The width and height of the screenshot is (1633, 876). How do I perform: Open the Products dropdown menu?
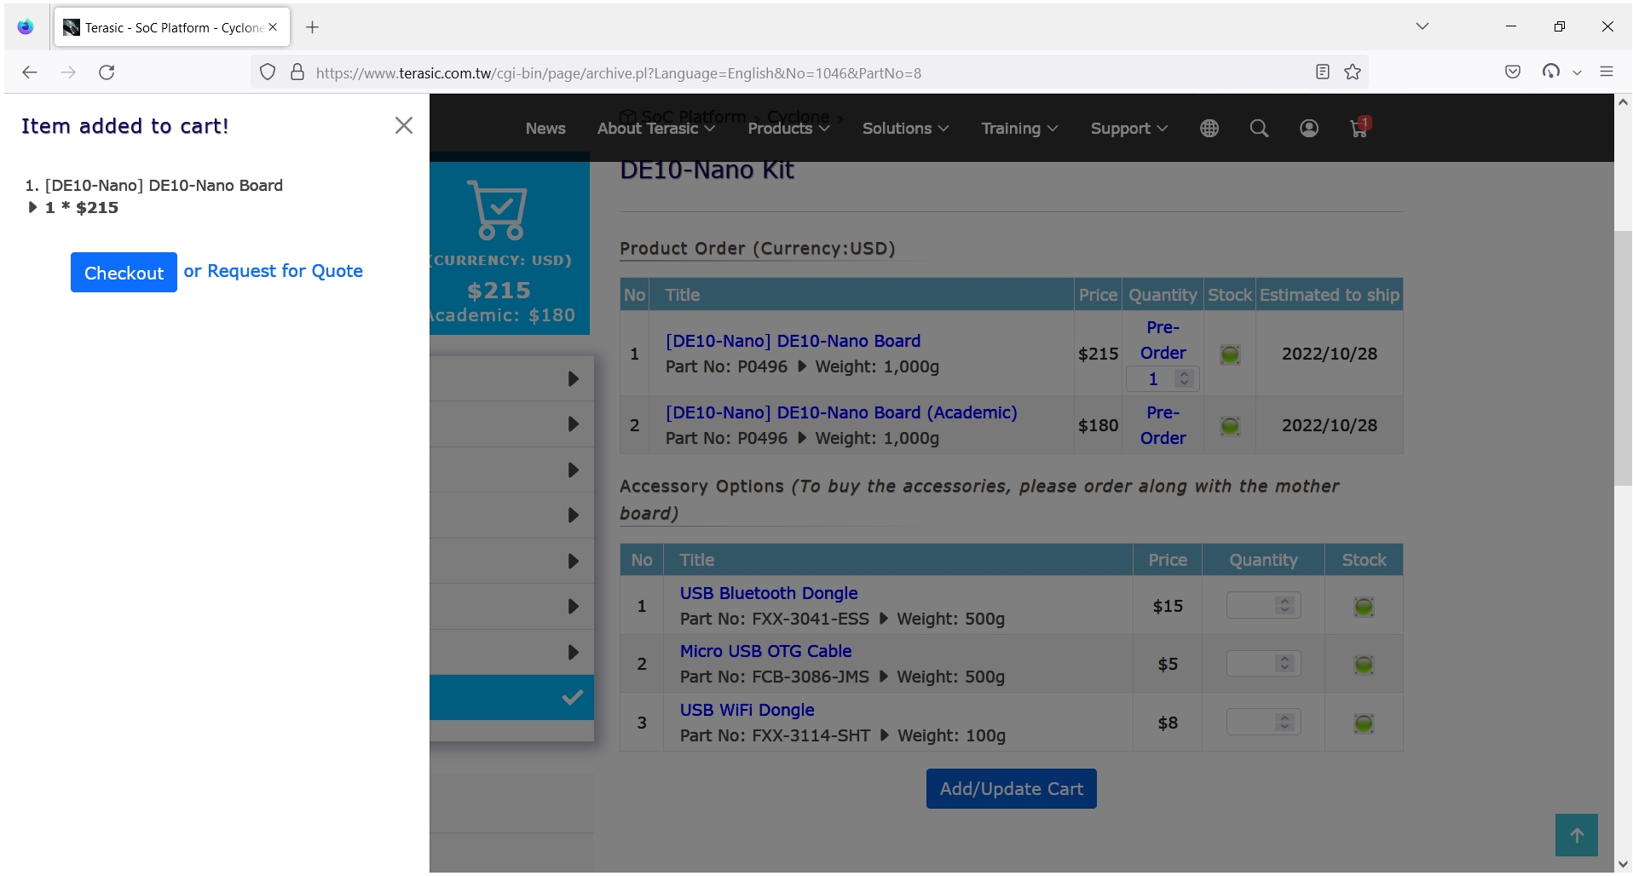(x=788, y=128)
